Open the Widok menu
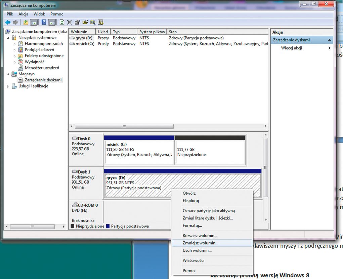Viewport: 343px width, 279px height. (39, 14)
